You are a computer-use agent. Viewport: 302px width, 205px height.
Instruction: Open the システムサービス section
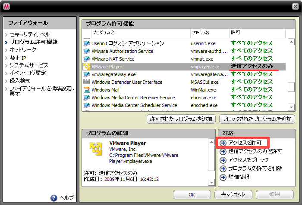coord(29,65)
